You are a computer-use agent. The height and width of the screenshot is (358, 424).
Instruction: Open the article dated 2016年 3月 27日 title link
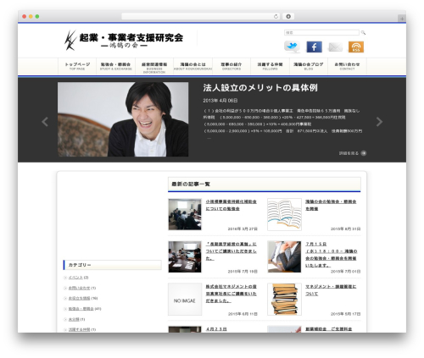tap(231, 205)
